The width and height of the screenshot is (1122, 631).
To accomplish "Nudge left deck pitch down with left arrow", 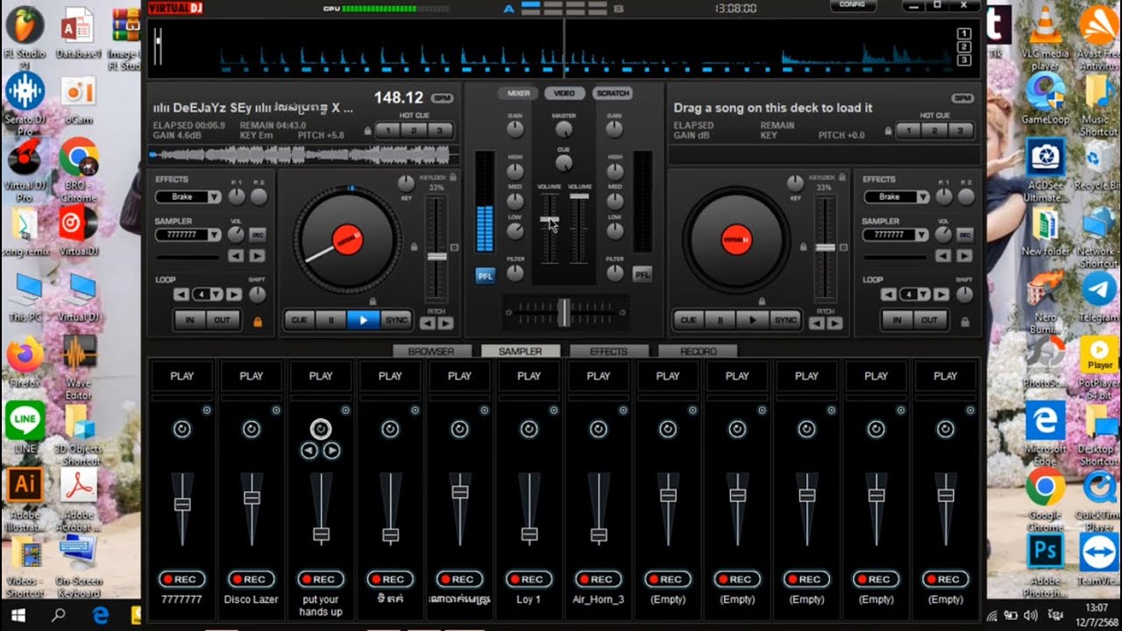I will (x=427, y=323).
